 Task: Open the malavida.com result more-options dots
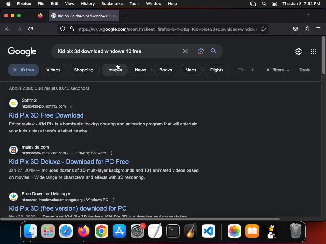[x=111, y=153]
